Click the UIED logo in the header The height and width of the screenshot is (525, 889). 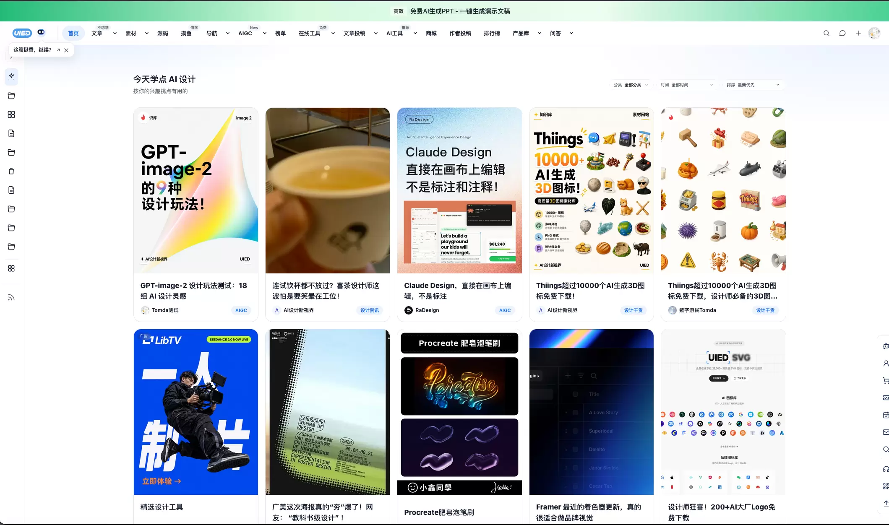coord(22,33)
